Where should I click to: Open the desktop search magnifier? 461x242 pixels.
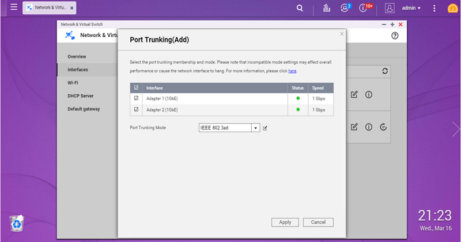[300, 8]
